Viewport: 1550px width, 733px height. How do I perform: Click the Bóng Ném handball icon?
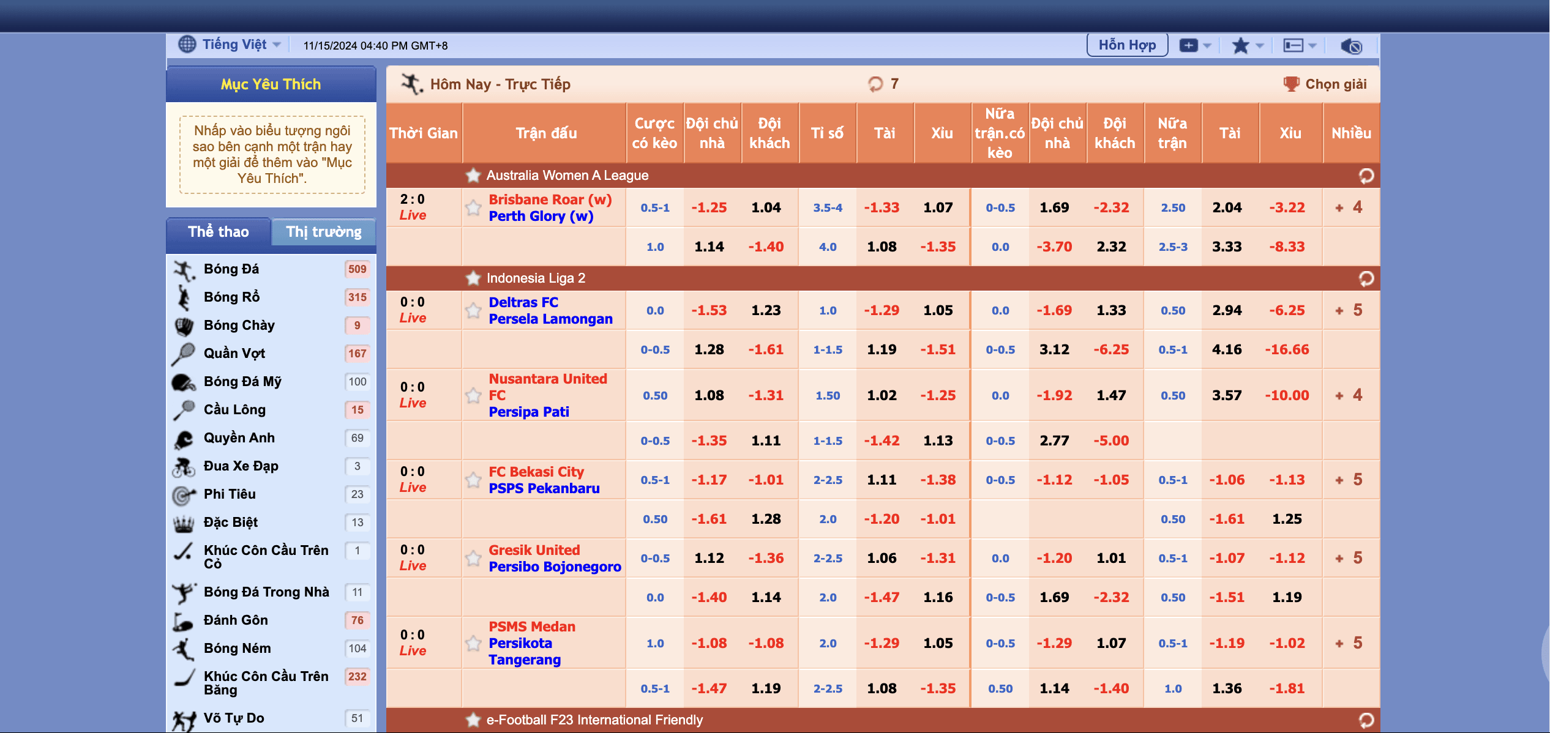click(x=184, y=649)
